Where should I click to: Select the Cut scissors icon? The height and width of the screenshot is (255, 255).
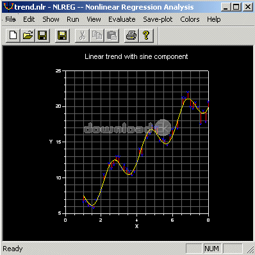82,35
